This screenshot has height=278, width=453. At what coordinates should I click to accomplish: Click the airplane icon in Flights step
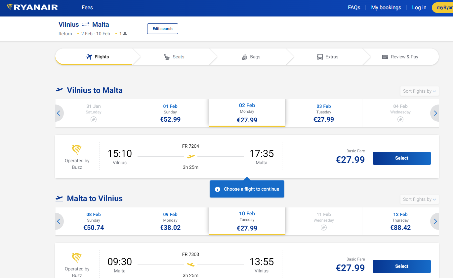click(x=89, y=57)
